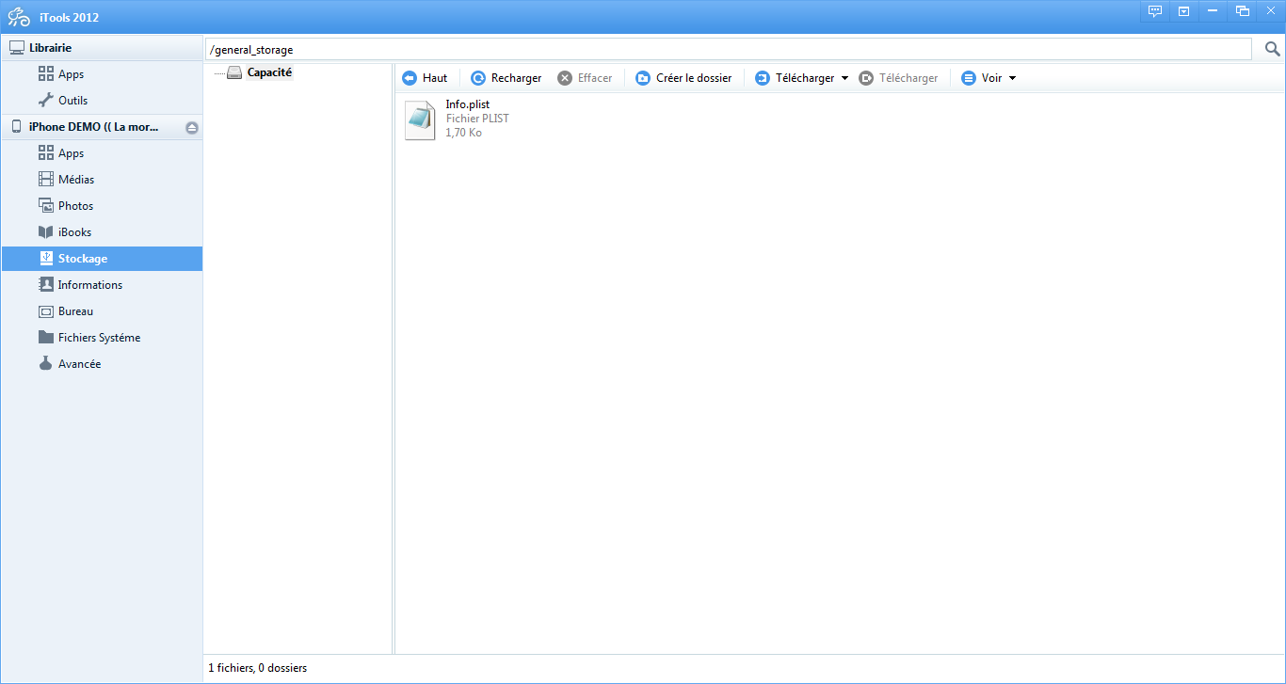The height and width of the screenshot is (684, 1286).
Task: Open Apps under Librairie
Action: [101, 74]
